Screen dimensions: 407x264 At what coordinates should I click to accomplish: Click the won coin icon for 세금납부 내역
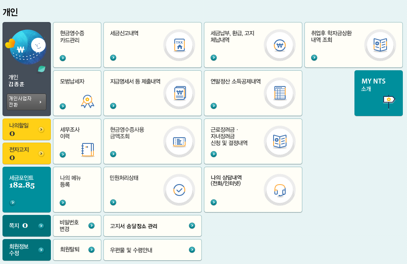[280, 45]
